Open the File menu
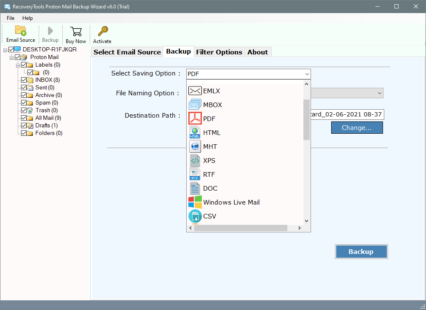The height and width of the screenshot is (310, 426). coord(11,18)
